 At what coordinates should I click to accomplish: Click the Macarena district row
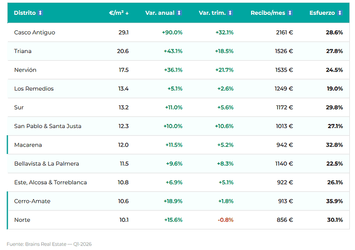(179, 145)
